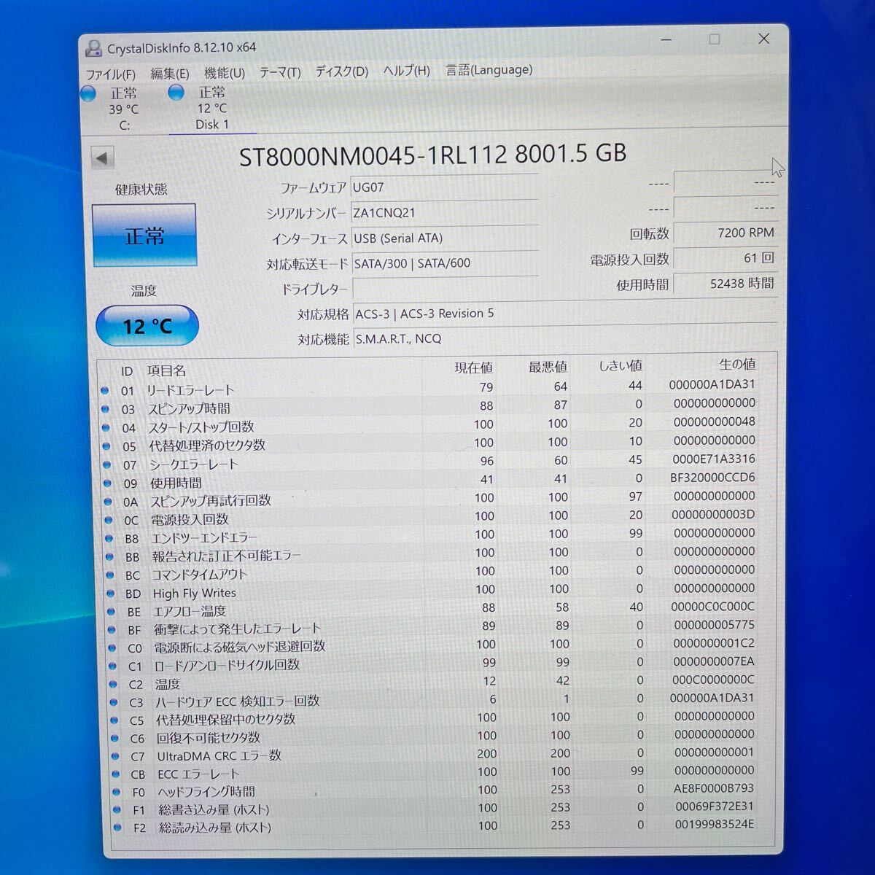Click the CrystalDiskInfo title bar app icon
This screenshot has height=875, width=875.
click(93, 48)
